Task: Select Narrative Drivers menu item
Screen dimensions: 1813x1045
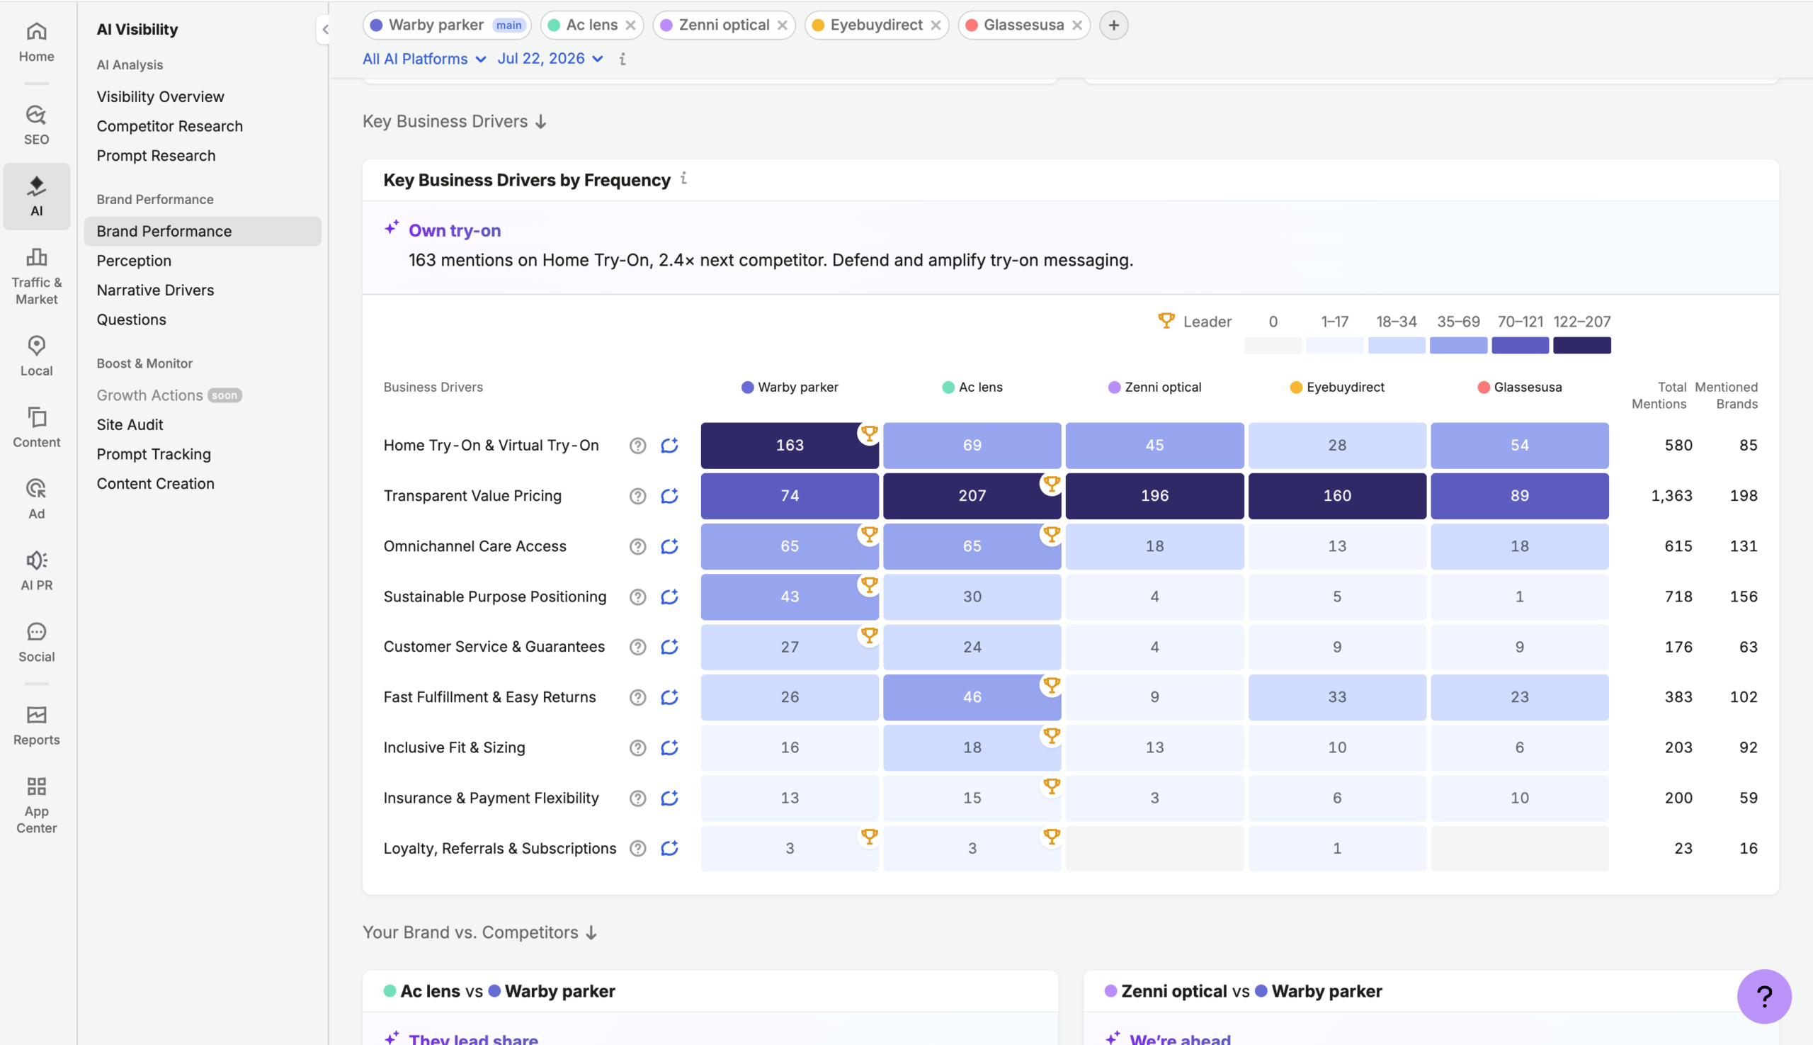Action: tap(155, 290)
